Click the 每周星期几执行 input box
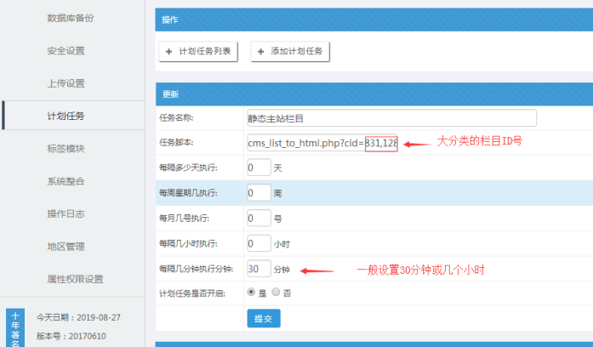The image size is (593, 347). (x=257, y=193)
